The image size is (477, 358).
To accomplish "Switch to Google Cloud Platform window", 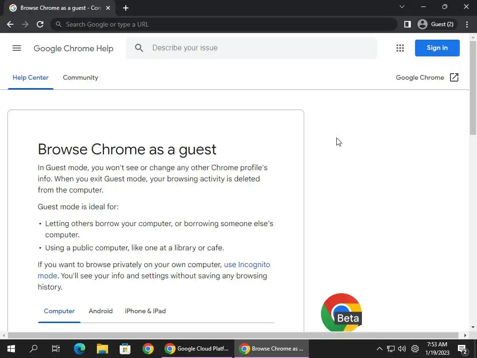I will pos(198,349).
